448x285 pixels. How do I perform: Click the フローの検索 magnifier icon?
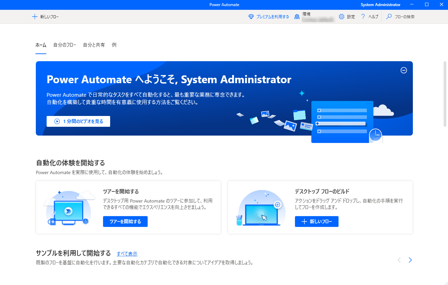tap(389, 17)
